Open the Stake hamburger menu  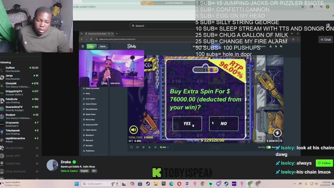click(x=83, y=46)
